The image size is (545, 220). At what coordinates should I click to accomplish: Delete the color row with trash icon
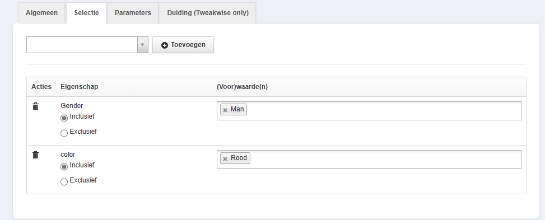tap(35, 155)
